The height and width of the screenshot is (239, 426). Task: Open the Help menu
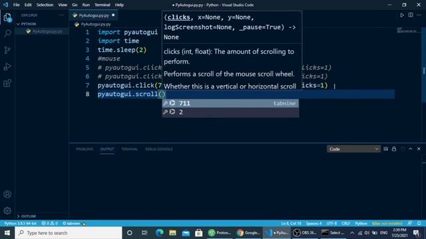pyautogui.click(x=119, y=5)
